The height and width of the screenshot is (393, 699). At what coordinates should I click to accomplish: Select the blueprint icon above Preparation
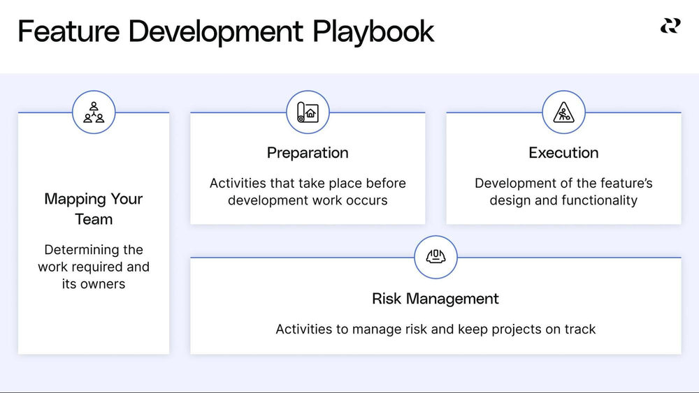(308, 112)
